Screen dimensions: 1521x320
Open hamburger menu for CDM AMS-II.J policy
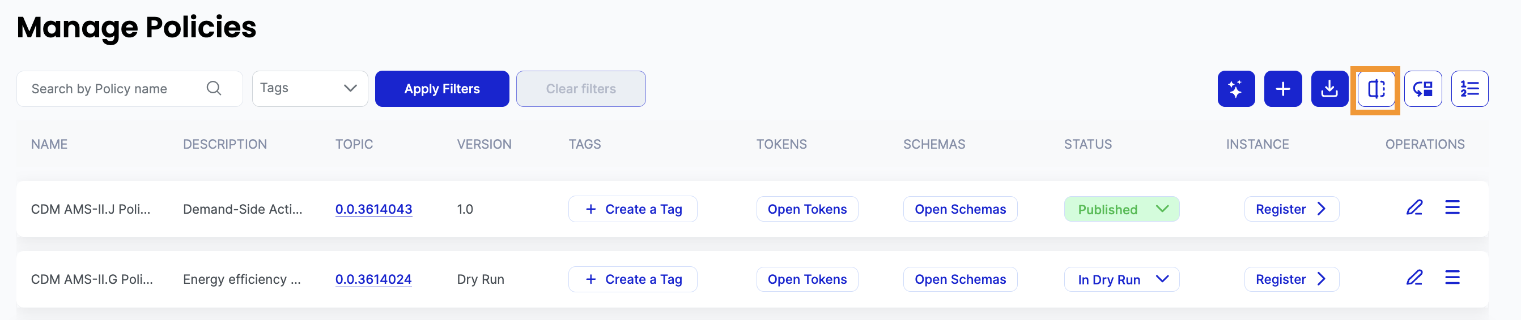(x=1452, y=207)
